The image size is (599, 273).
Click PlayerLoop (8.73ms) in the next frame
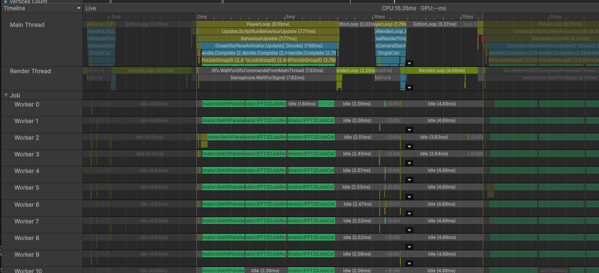[541, 24]
